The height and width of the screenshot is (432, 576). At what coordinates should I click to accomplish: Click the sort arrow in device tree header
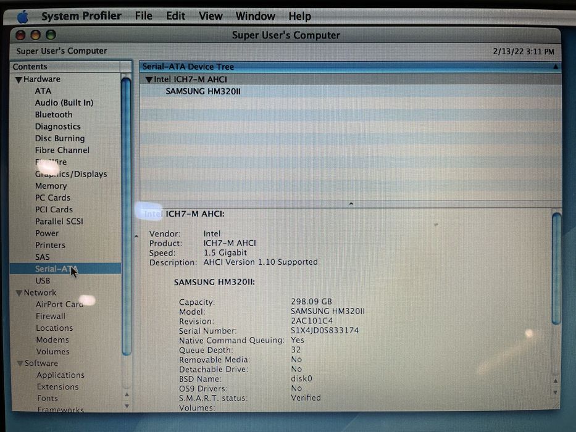[556, 67]
